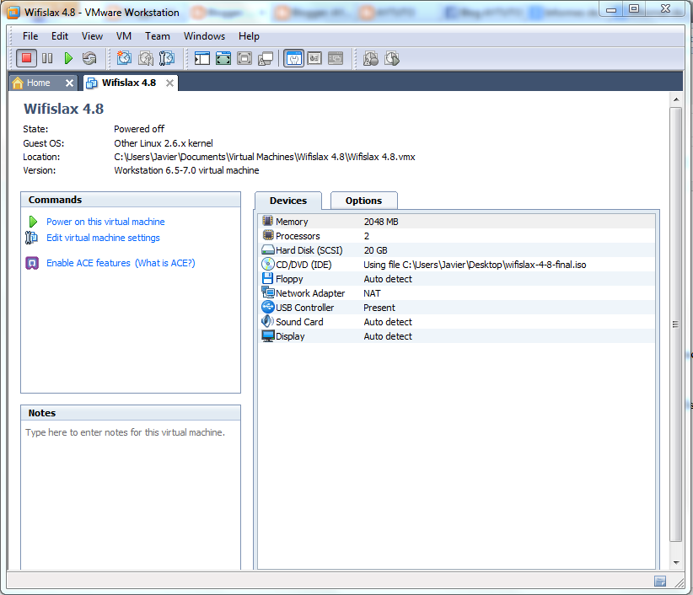
Task: Click the Suspend pause toolbar icon
Action: coord(47,58)
